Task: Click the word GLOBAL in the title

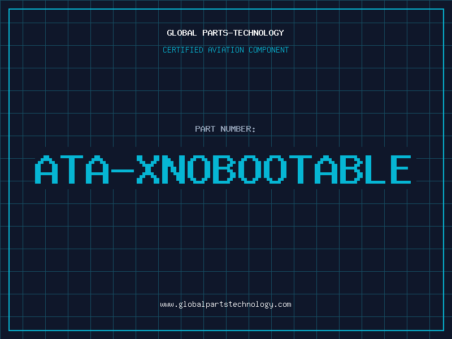Action: tap(182, 33)
